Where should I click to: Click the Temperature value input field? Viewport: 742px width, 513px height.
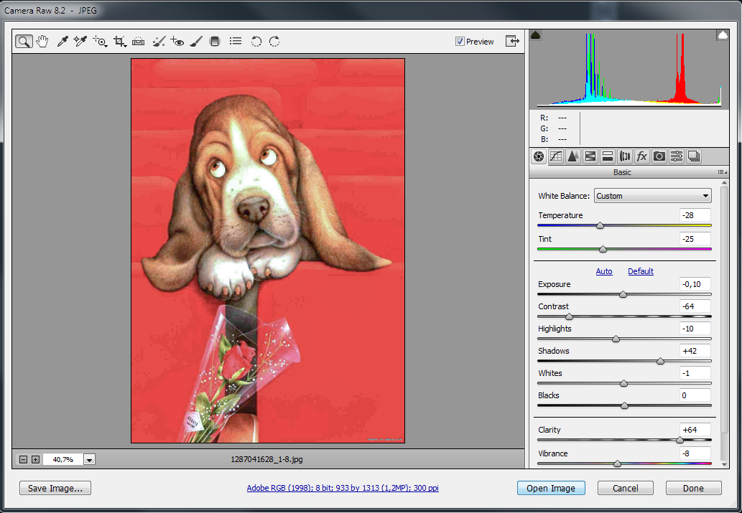click(x=695, y=216)
